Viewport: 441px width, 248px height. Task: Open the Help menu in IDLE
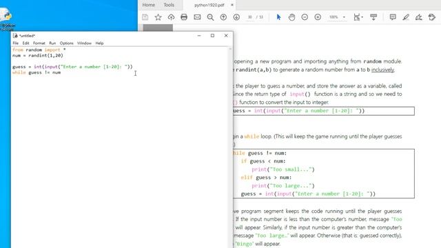[x=99, y=43]
